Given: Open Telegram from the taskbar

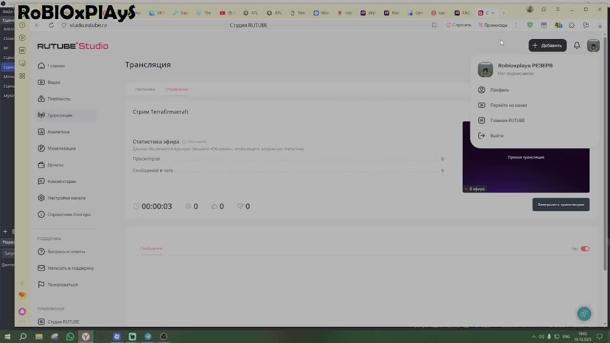Looking at the screenshot, I should pyautogui.click(x=148, y=337).
